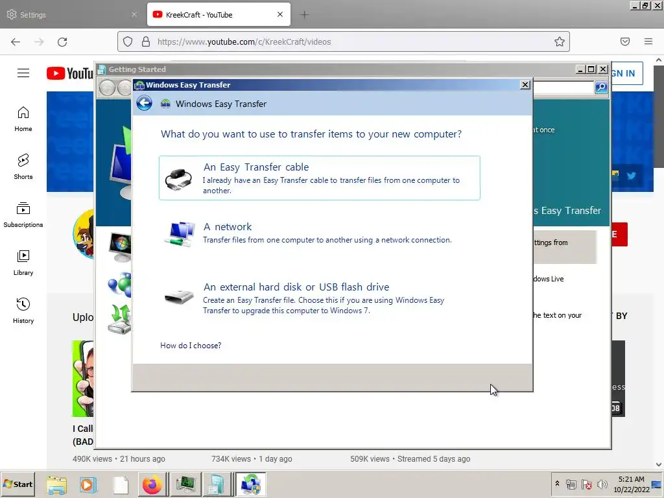This screenshot has height=498, width=664.
Task: Go back in Windows Easy Transfer wizard
Action: click(144, 103)
